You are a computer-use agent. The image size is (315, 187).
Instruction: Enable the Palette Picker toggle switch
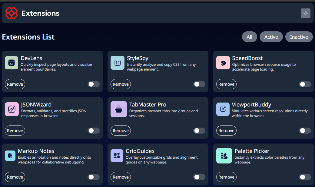click(305, 177)
